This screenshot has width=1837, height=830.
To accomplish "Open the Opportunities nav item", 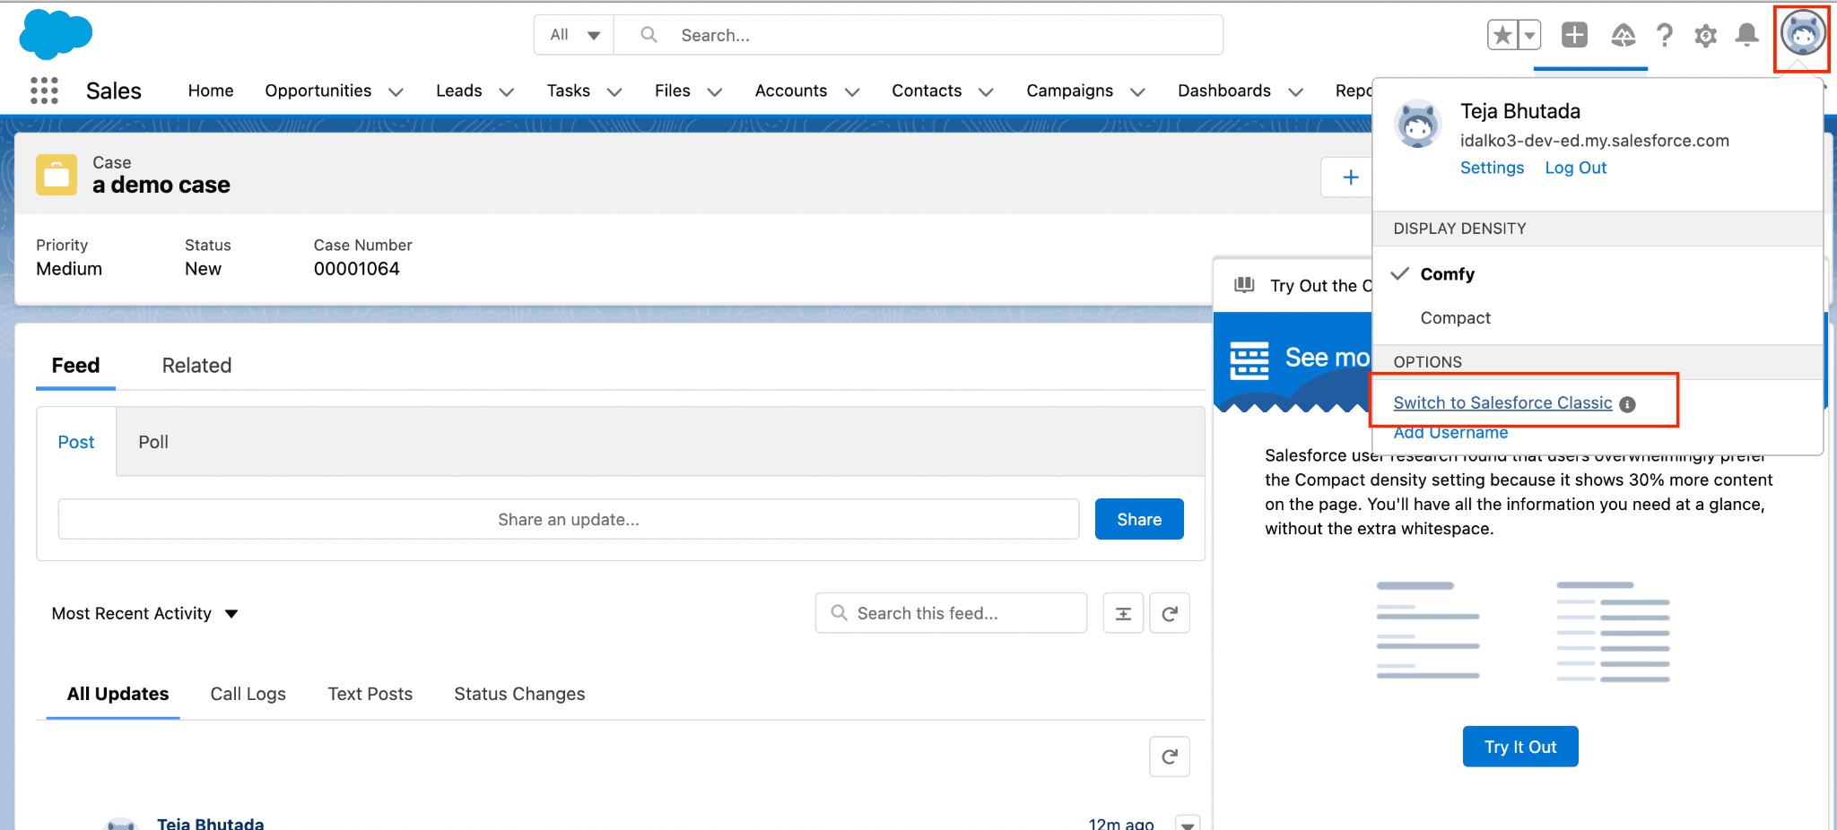I will [318, 91].
